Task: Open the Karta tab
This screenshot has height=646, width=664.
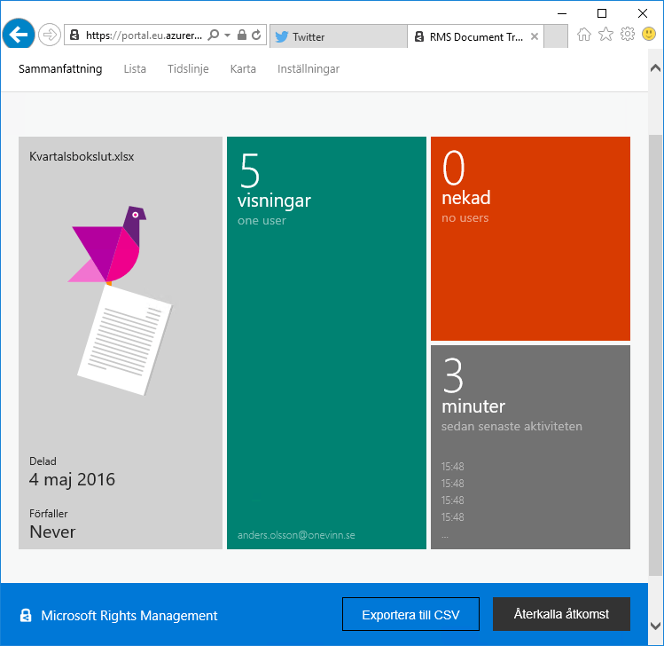Action: pos(243,69)
